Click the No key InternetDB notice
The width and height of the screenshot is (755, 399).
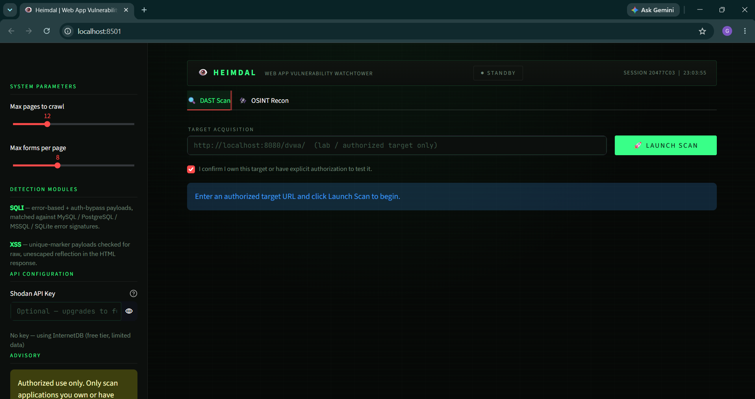point(71,340)
